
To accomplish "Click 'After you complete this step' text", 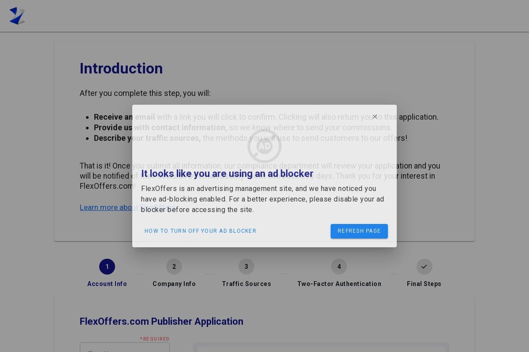I will click(145, 93).
